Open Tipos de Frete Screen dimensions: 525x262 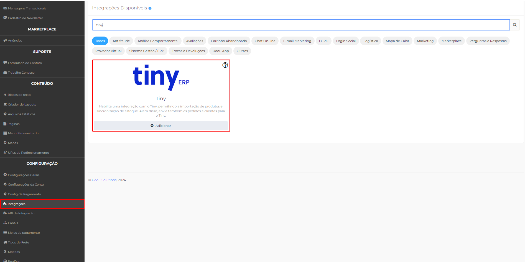point(42,242)
